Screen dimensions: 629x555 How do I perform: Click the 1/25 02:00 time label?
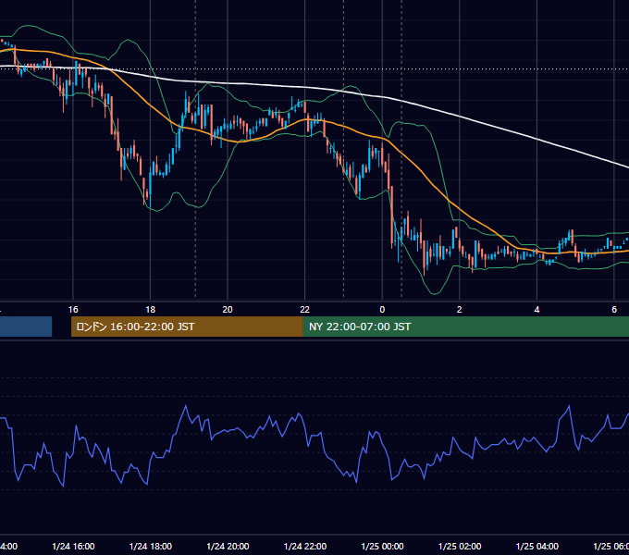[460, 546]
